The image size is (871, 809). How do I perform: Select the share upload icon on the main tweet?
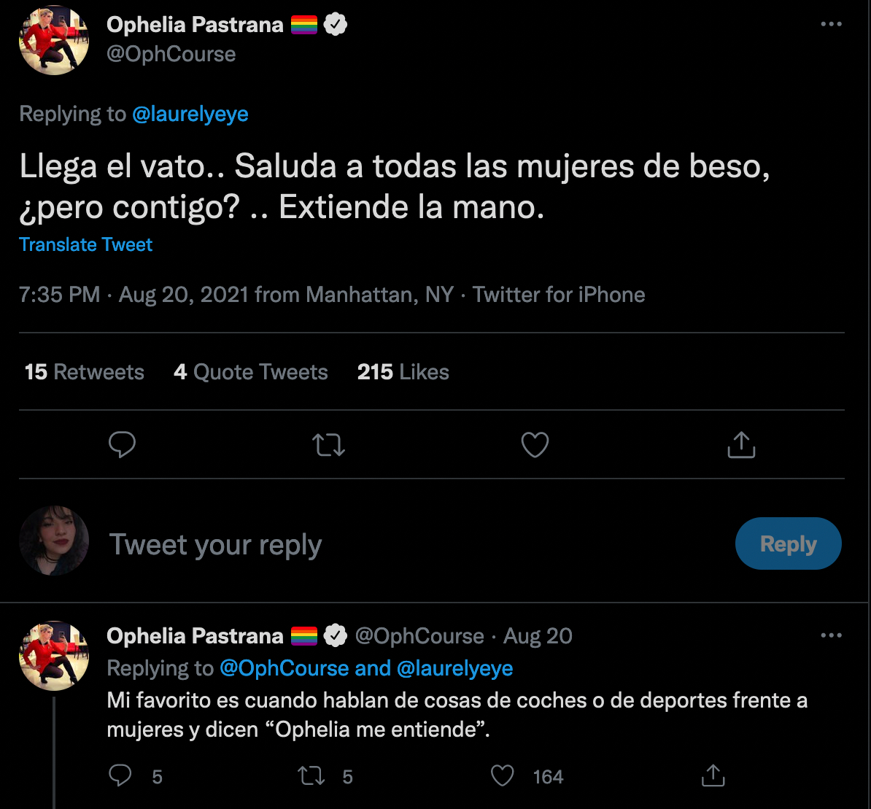[741, 444]
